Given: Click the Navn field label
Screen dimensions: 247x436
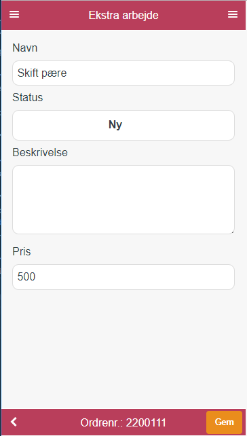Looking at the screenshot, I should point(25,48).
